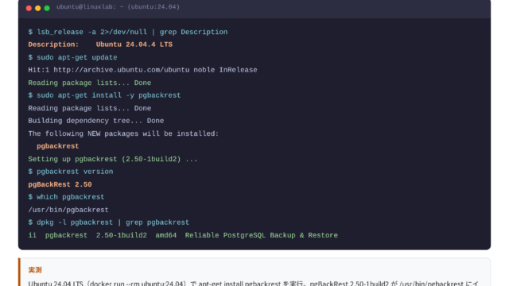
Task: Click the white 'Reading package lists... Done' line after install
Action: [90, 108]
